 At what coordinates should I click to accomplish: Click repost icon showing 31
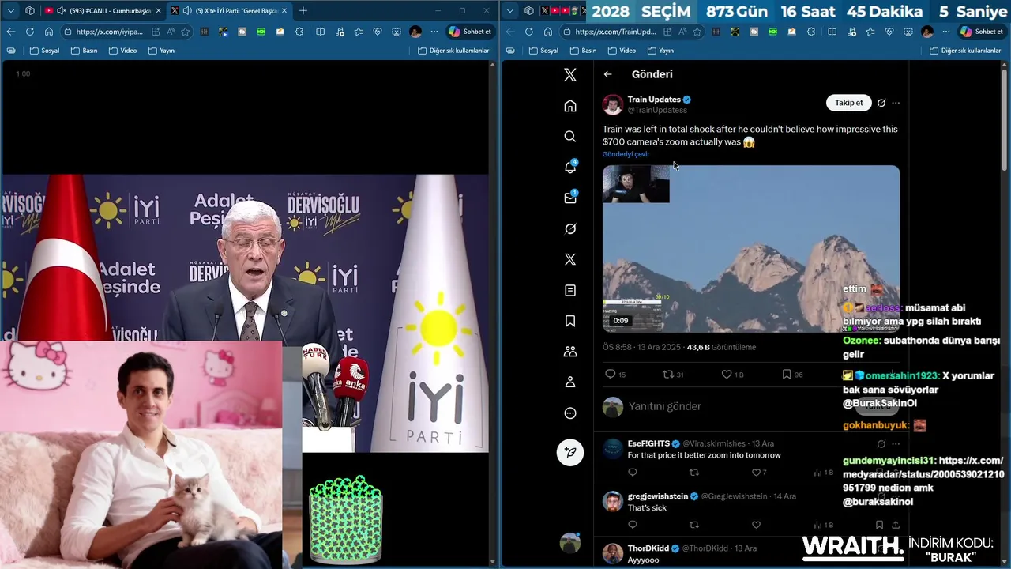pyautogui.click(x=667, y=375)
